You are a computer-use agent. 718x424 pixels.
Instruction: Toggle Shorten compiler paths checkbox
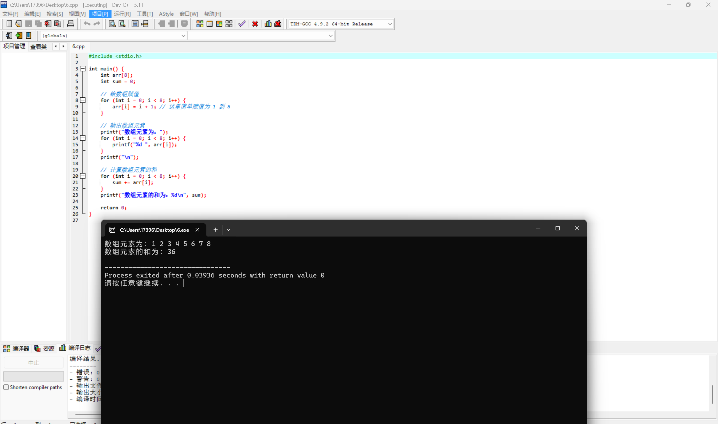pyautogui.click(x=6, y=387)
